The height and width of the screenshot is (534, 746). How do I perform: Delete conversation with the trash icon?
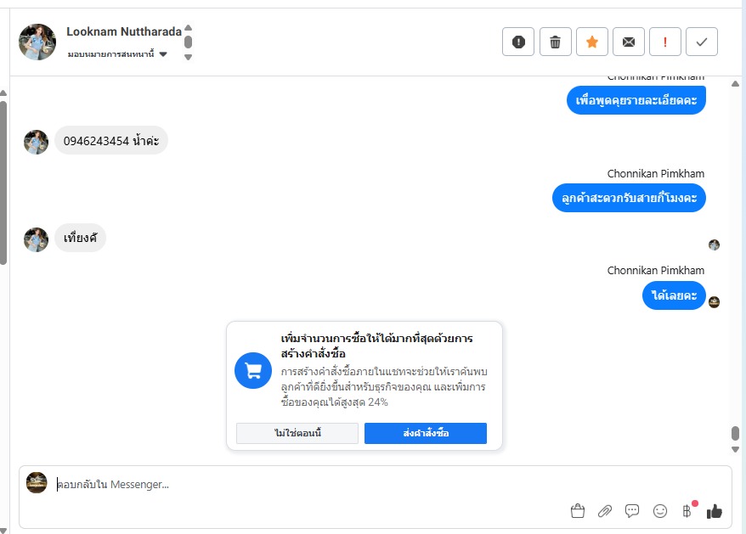coord(555,42)
